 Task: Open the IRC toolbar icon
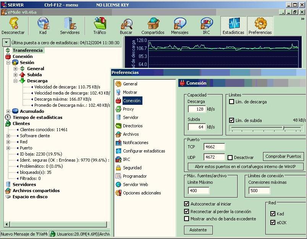(x=207, y=23)
